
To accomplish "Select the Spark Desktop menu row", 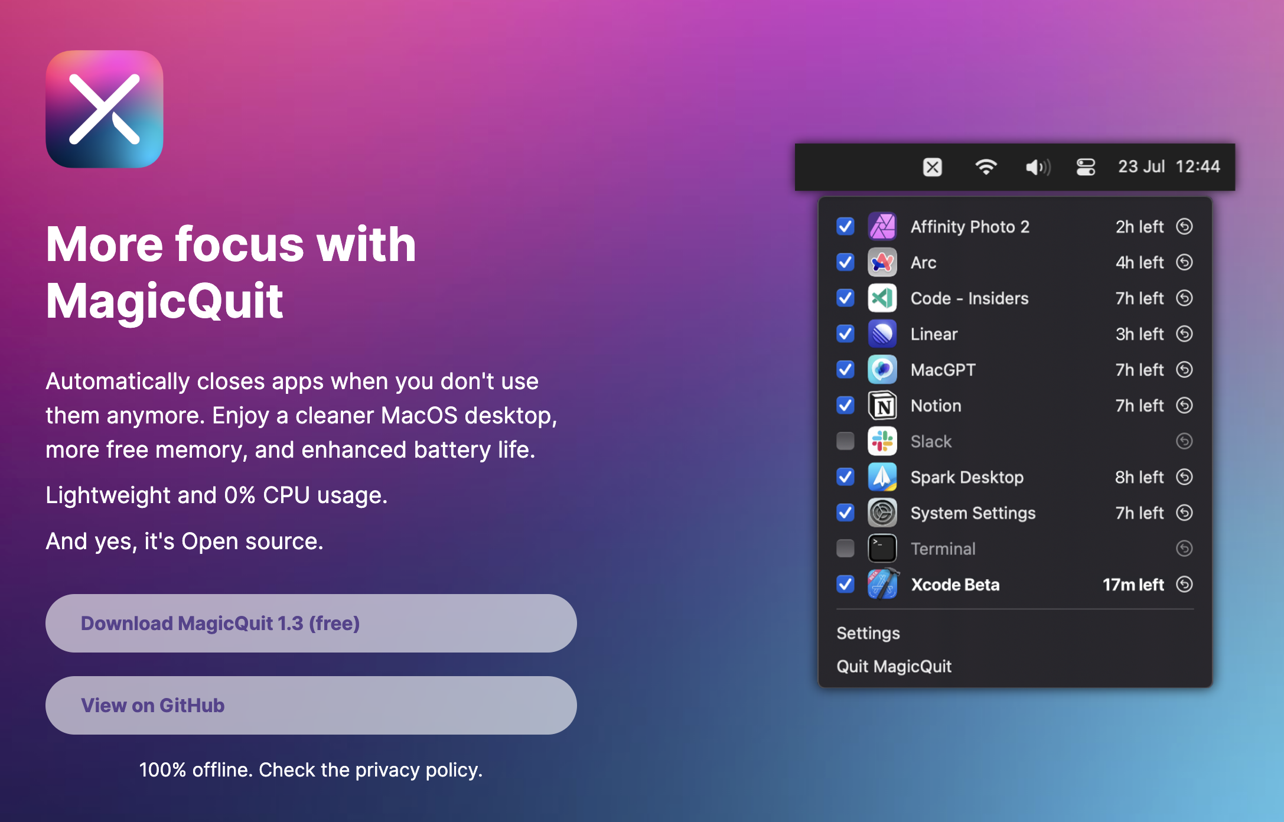I will click(1015, 477).
